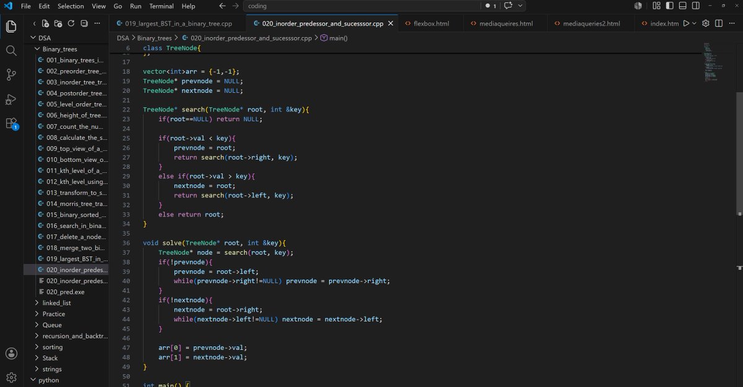Open the Explorer view in activity bar
743x387 pixels.
[x=11, y=27]
